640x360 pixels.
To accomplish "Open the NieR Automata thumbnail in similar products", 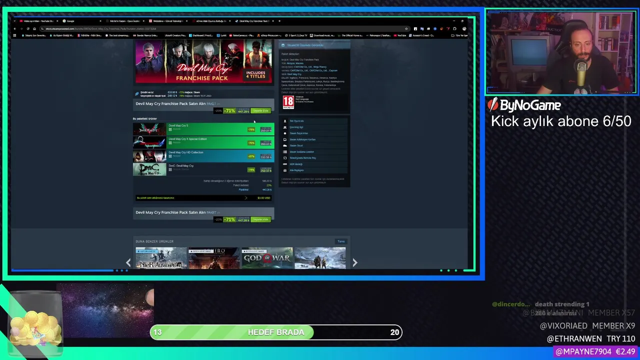I will pos(160,258).
